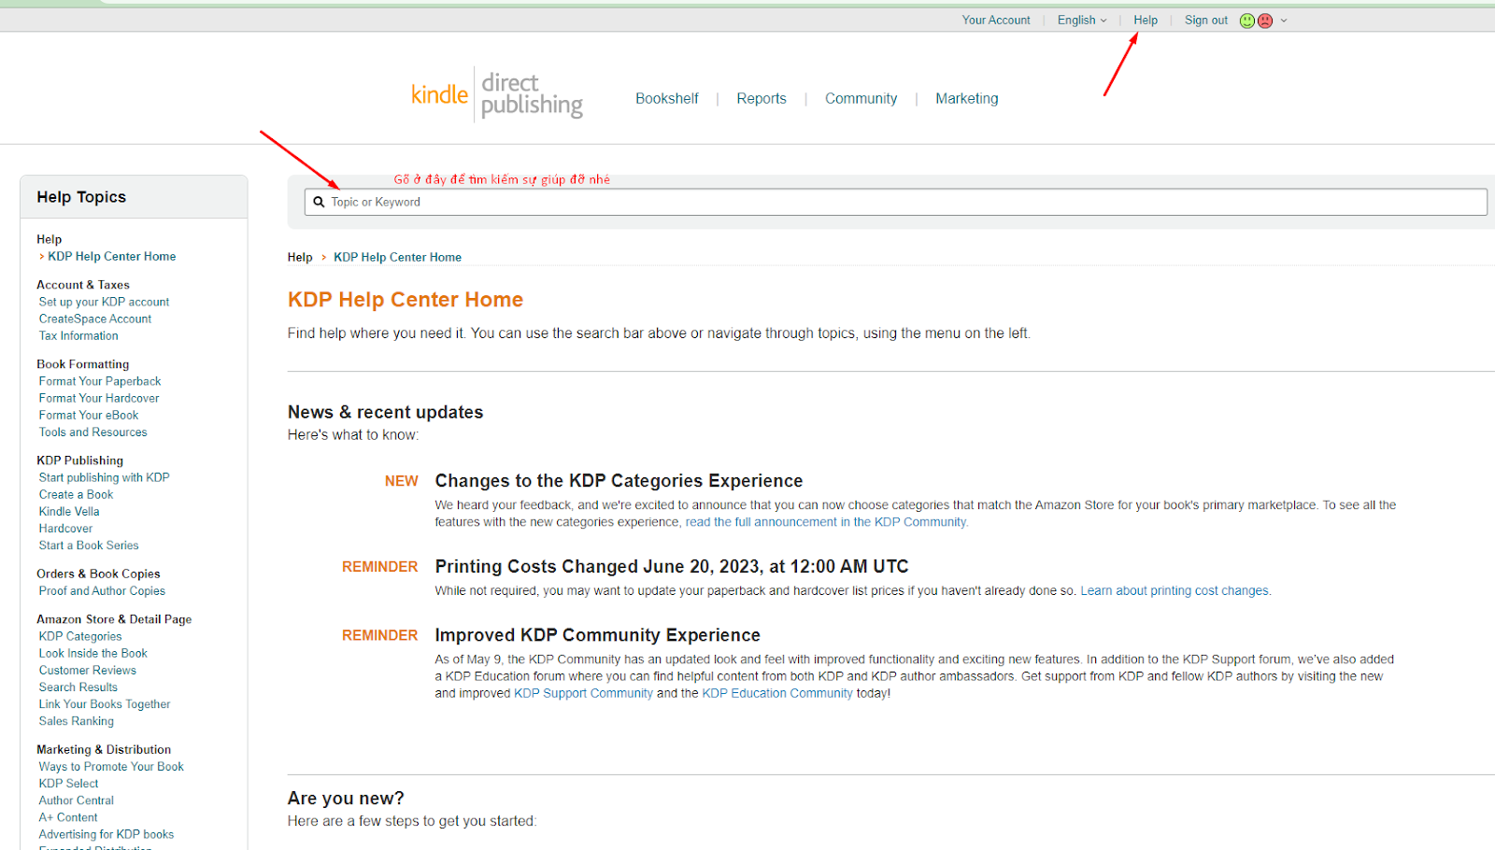This screenshot has width=1495, height=850.
Task: Open Hardcover topic under KDP Publishing
Action: [65, 528]
